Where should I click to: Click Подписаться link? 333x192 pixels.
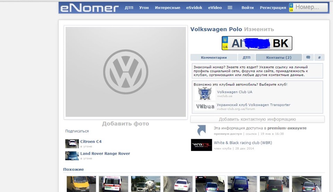point(77,131)
